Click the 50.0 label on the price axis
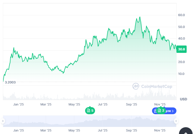This screenshot has width=196, height=134. [x=182, y=27]
